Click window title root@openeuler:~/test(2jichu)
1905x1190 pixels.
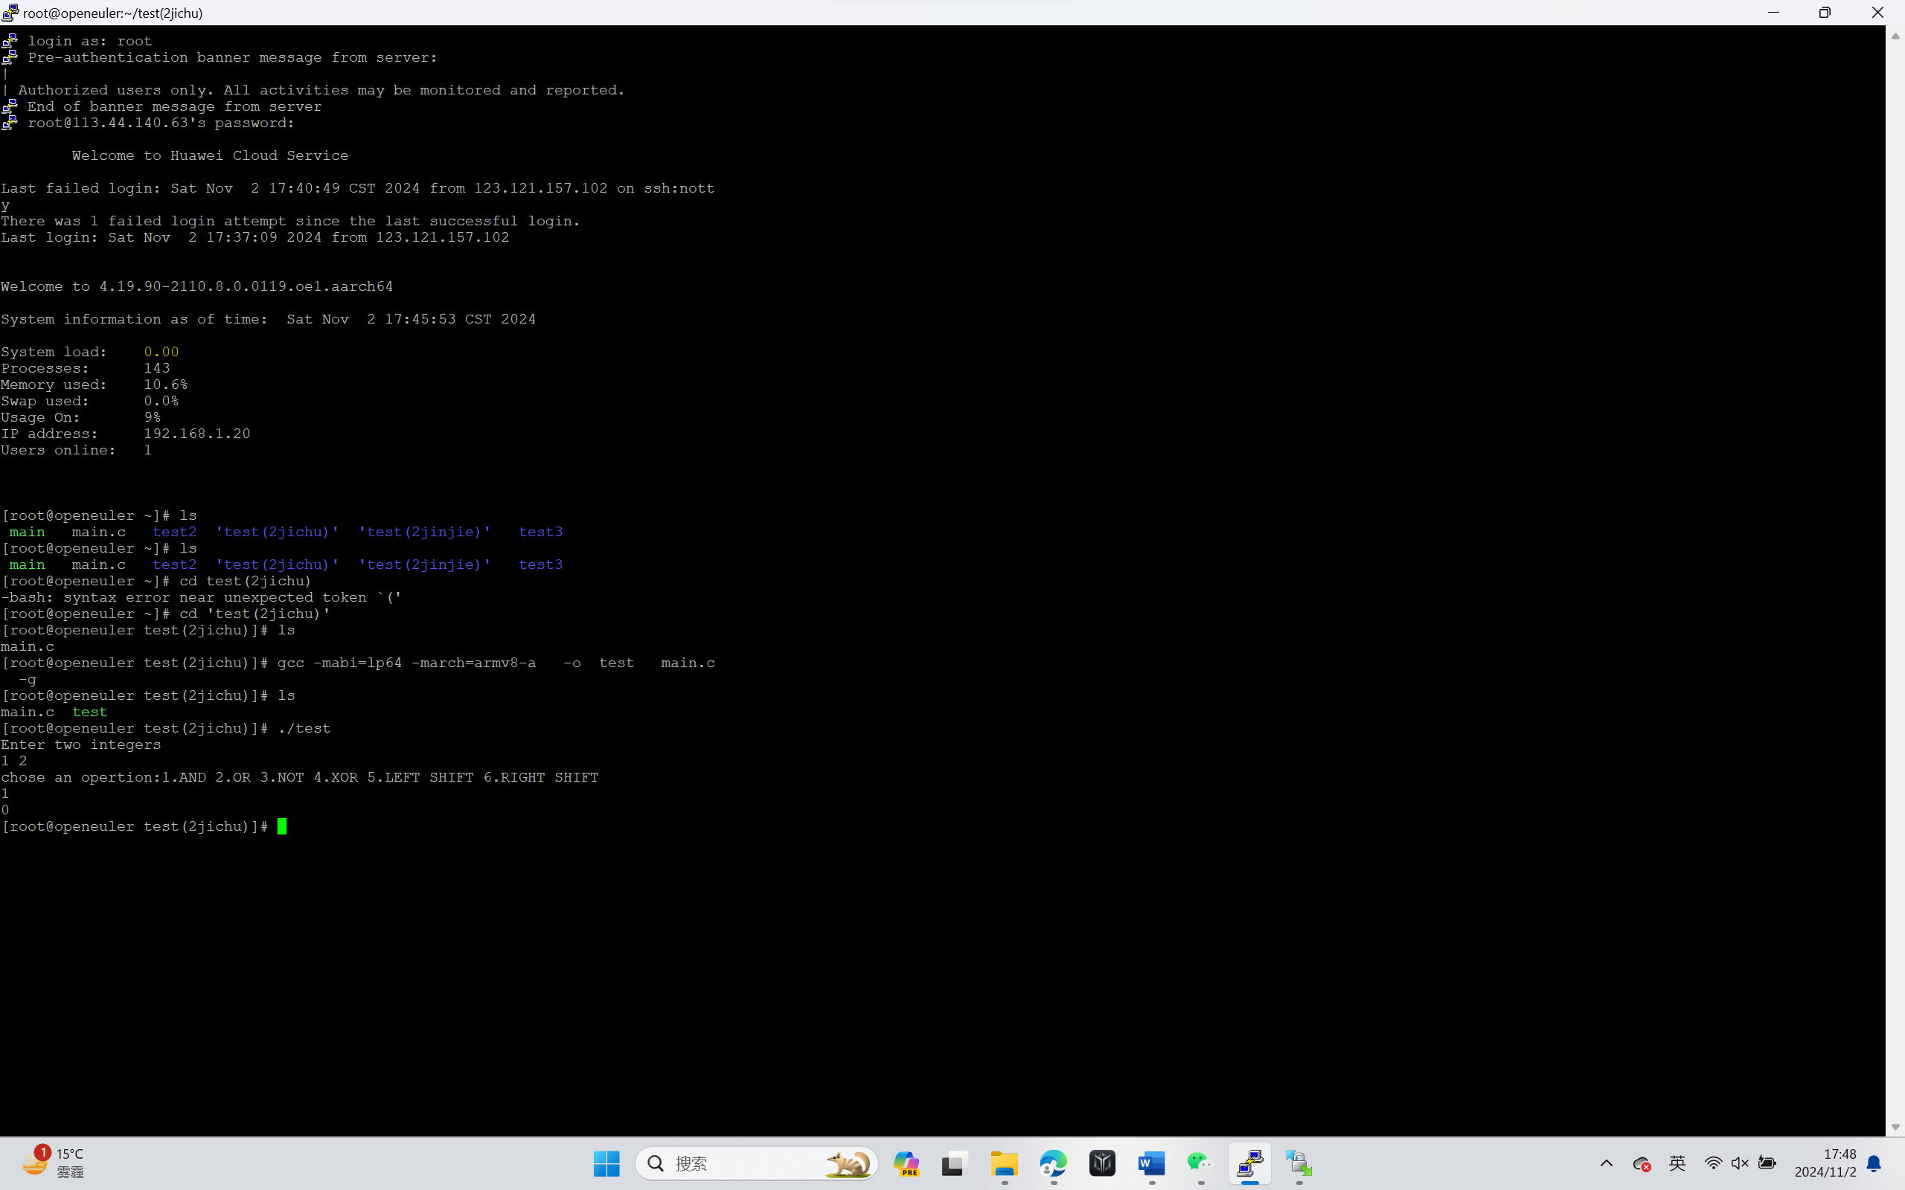click(x=112, y=13)
